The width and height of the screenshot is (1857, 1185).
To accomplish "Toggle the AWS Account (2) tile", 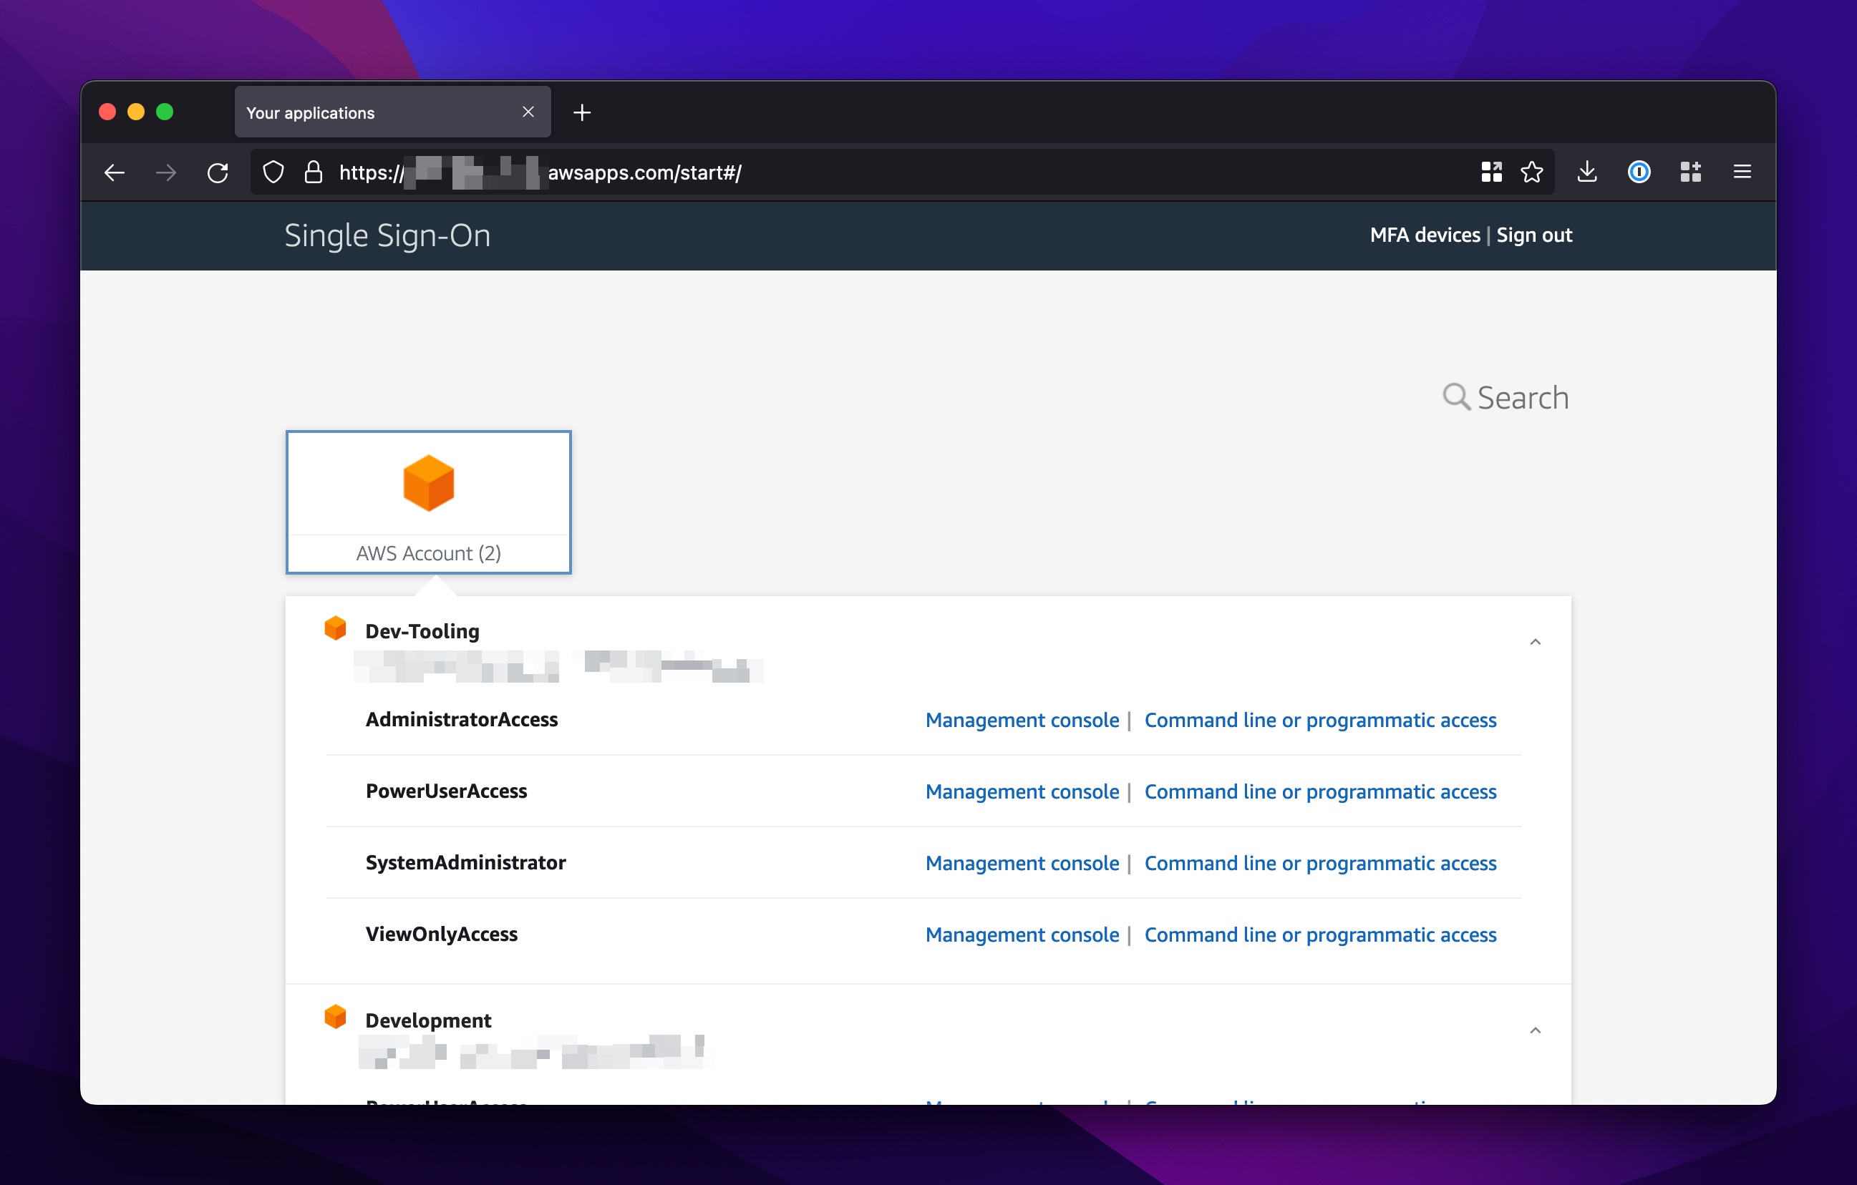I will (429, 502).
